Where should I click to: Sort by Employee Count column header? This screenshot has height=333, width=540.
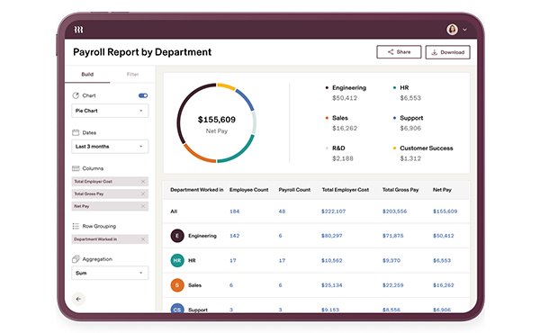click(248, 190)
